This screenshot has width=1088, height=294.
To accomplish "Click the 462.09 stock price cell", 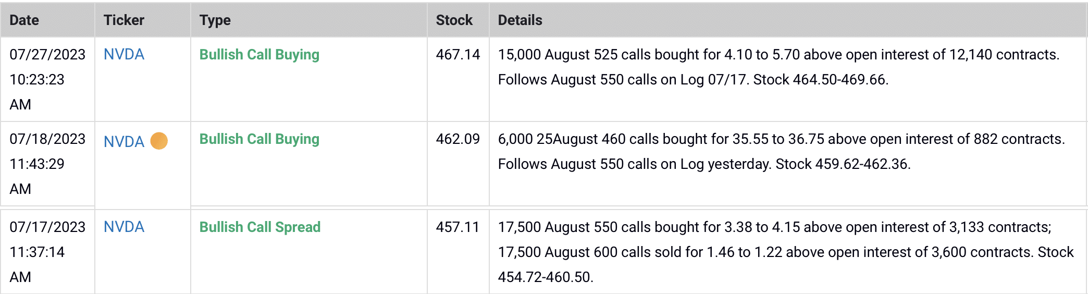I will tap(458, 139).
